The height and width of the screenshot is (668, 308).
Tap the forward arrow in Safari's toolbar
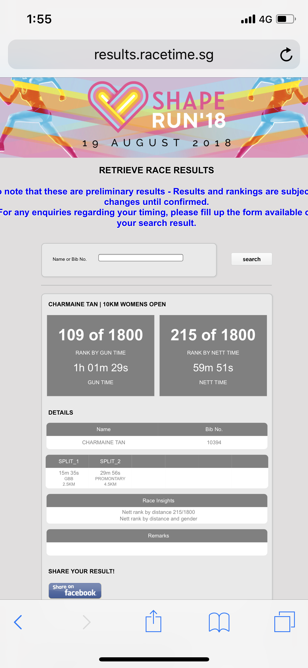coord(87,622)
